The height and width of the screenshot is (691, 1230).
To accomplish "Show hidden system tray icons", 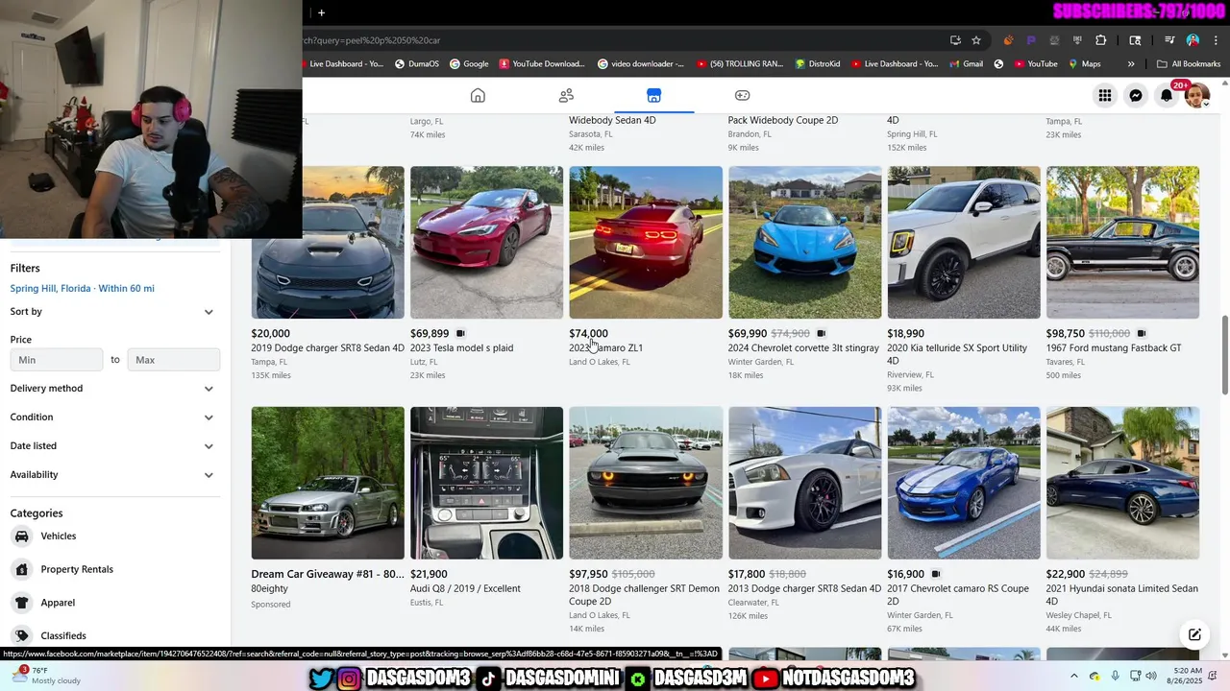I will pos(1074,677).
